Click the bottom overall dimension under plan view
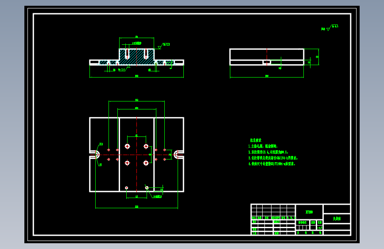Viewport: 384px width, 249px height. 137,207
